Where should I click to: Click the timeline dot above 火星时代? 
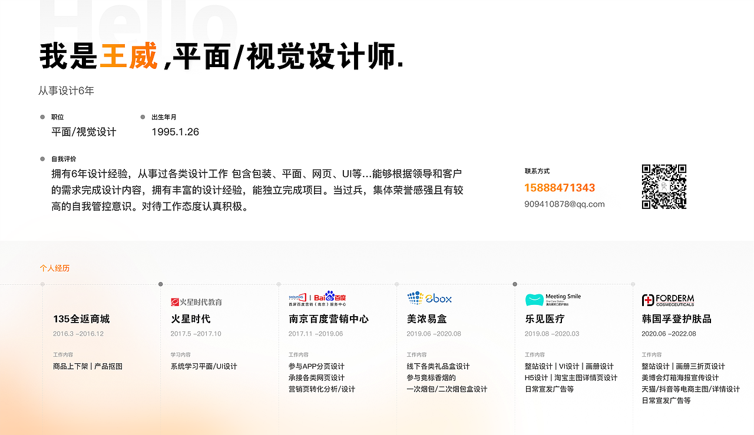click(x=161, y=284)
